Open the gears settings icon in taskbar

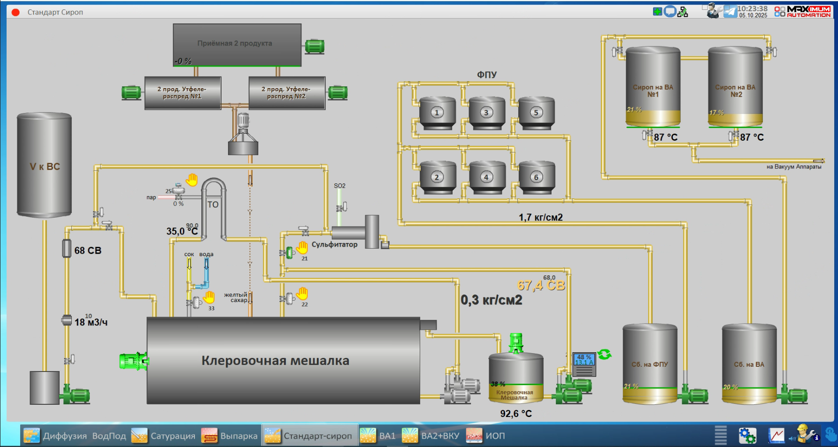point(747,436)
